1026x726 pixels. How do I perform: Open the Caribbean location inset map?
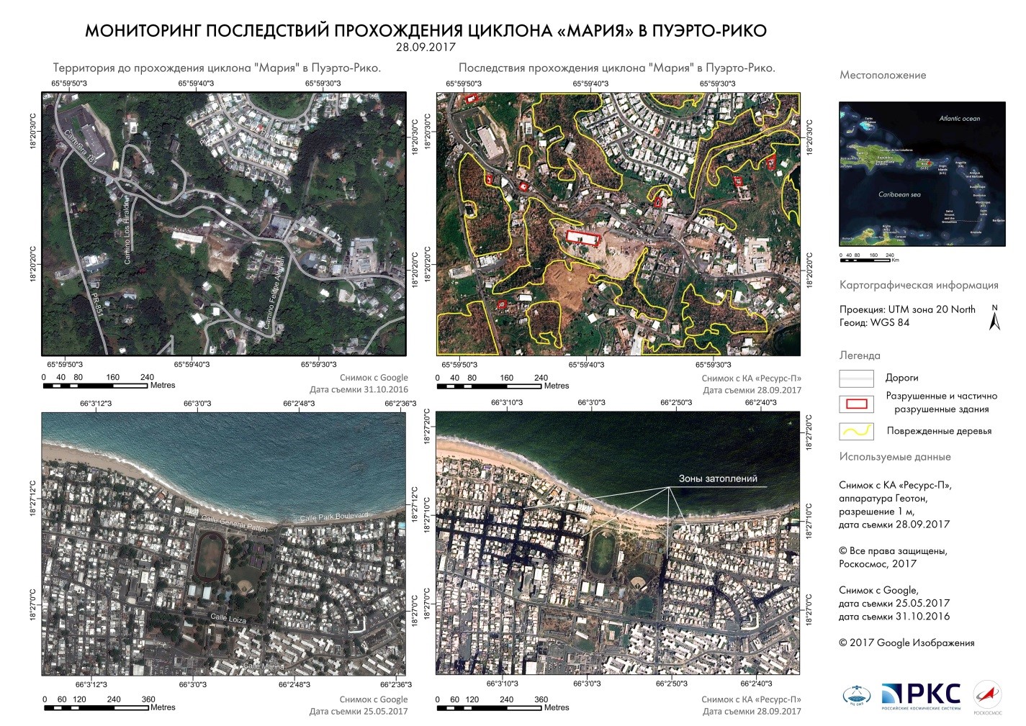[922, 173]
